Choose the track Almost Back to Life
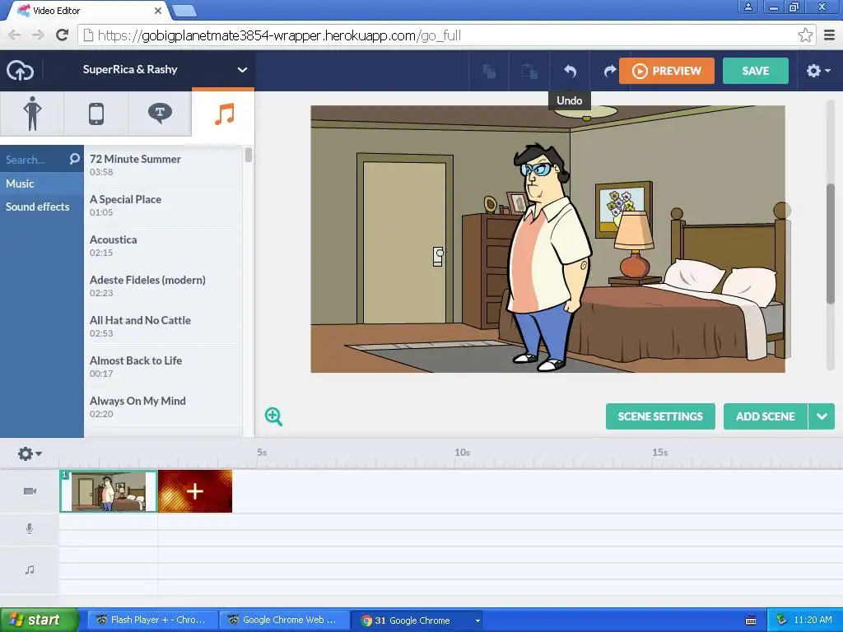The width and height of the screenshot is (843, 632). 163,366
